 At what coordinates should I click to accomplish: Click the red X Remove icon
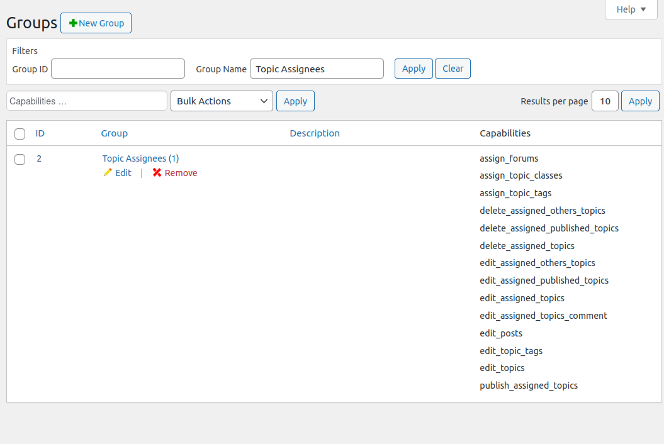click(x=157, y=173)
